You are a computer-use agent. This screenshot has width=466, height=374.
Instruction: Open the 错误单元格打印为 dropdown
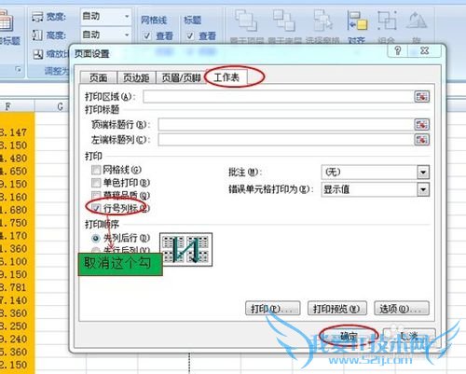pos(423,189)
